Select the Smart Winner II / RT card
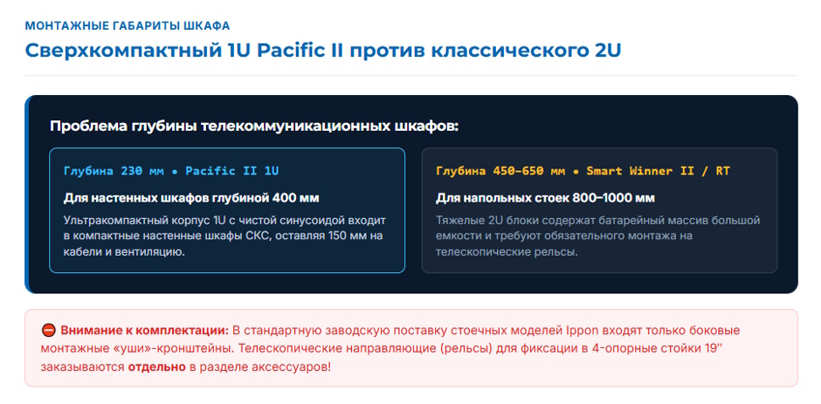 599,210
